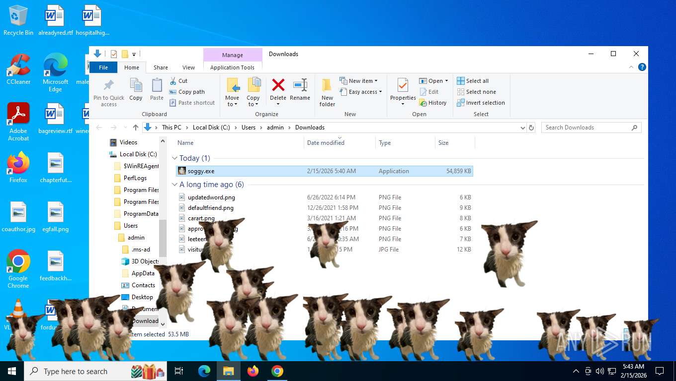Click the Up one level arrow
The width and height of the screenshot is (676, 381).
pos(136,127)
